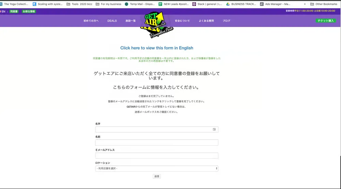Show more bookmarks with the chevron
Image resolution: width=341 pixels, height=189 pixels.
click(x=305, y=4)
